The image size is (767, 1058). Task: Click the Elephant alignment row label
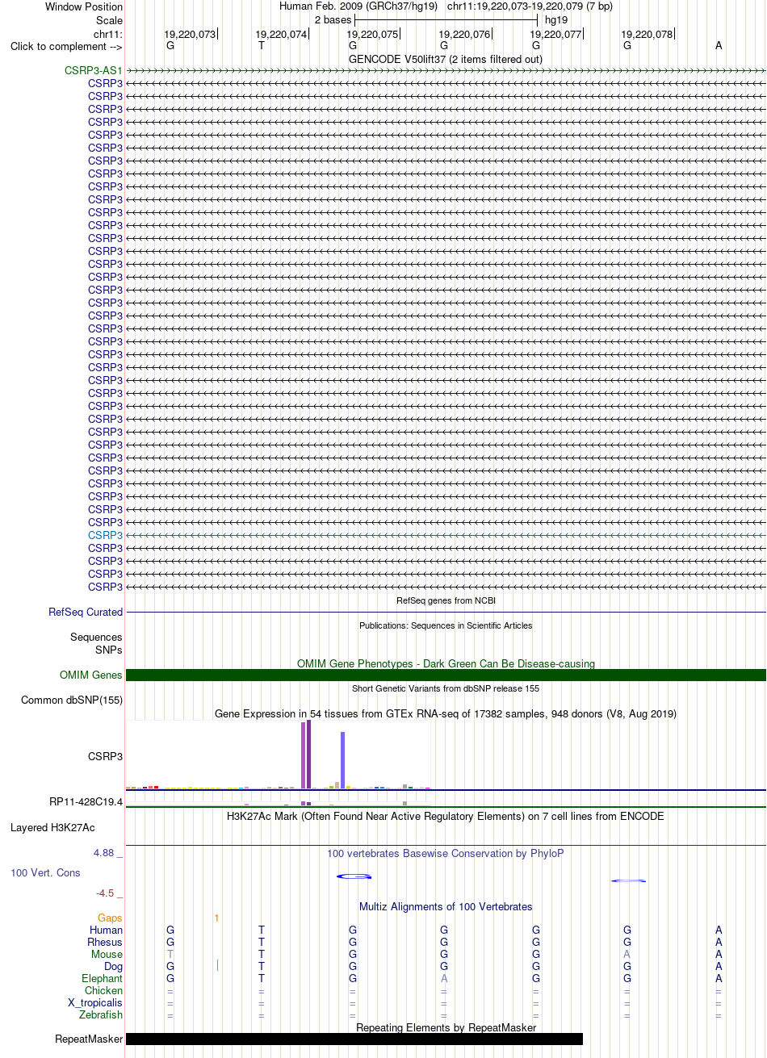click(x=103, y=978)
